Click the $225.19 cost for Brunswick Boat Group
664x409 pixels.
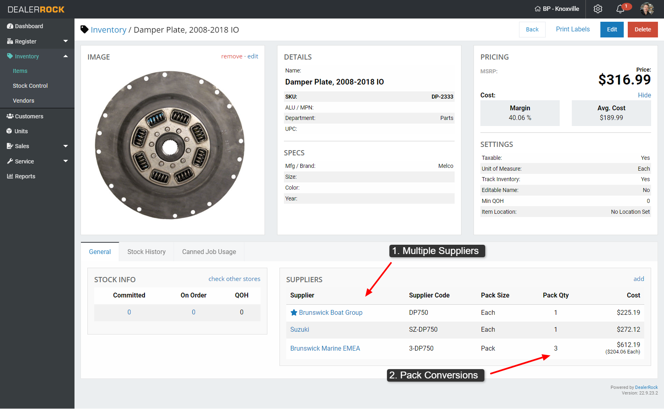click(x=628, y=312)
